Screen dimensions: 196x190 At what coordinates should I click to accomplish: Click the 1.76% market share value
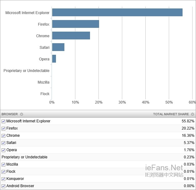point(189,150)
